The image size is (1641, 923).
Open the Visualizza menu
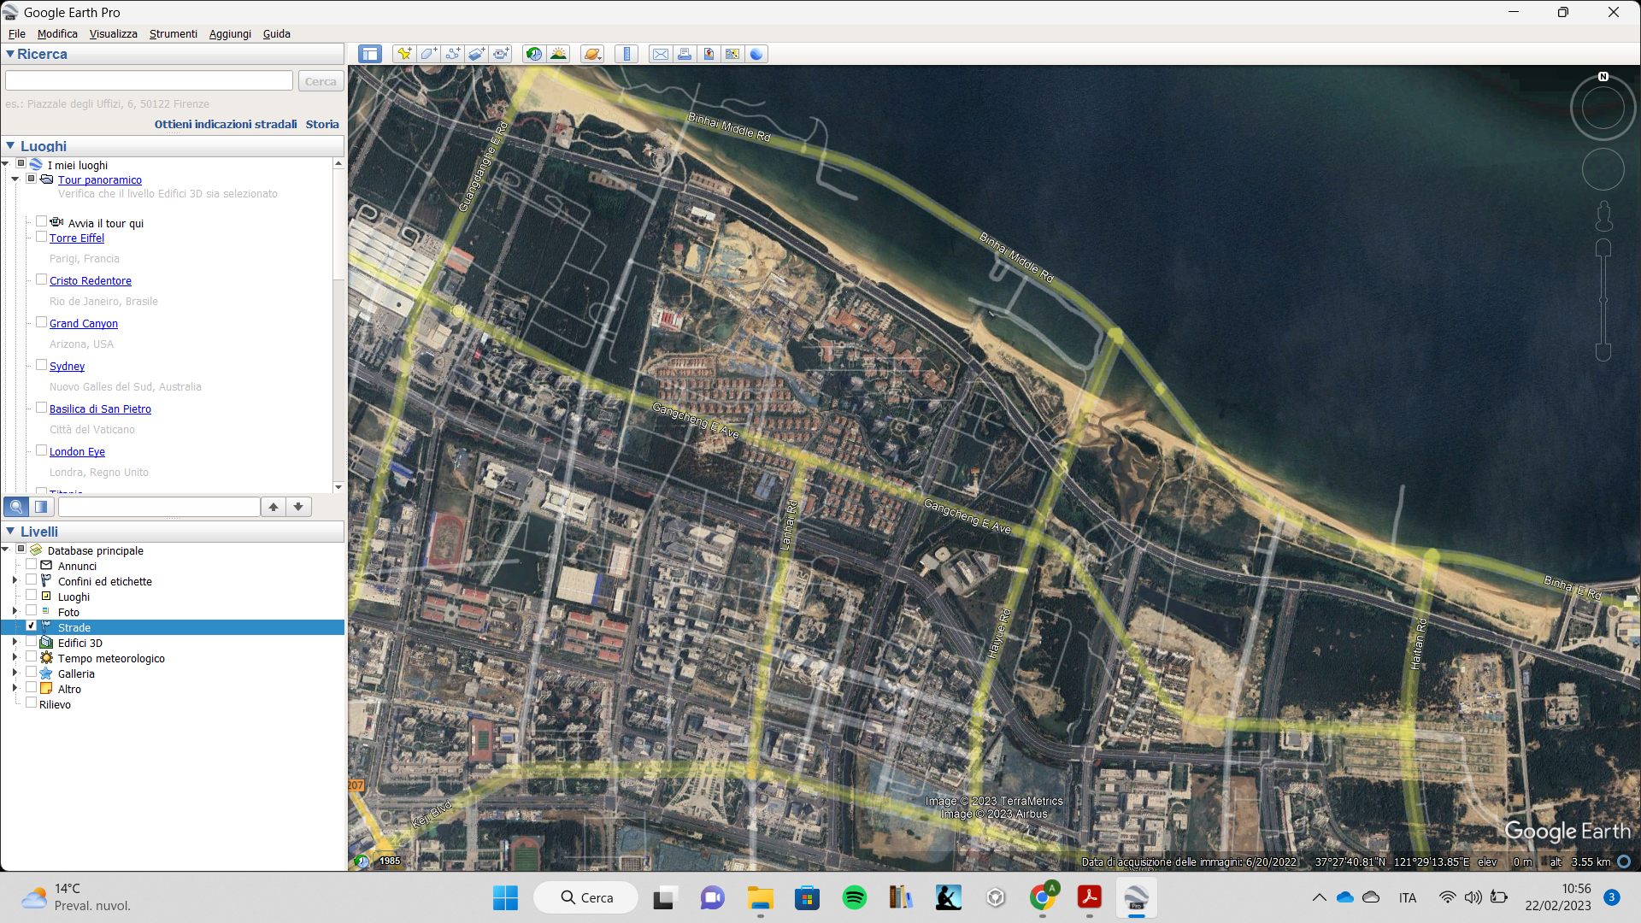[113, 33]
